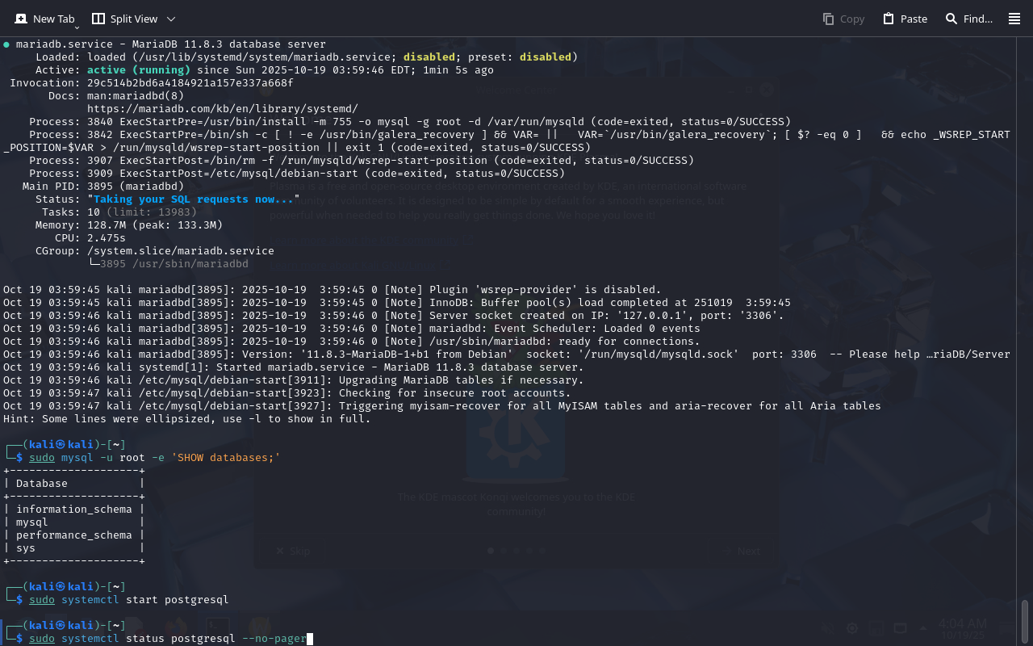
Task: Open Find with the magnifier icon
Action: pos(951,19)
